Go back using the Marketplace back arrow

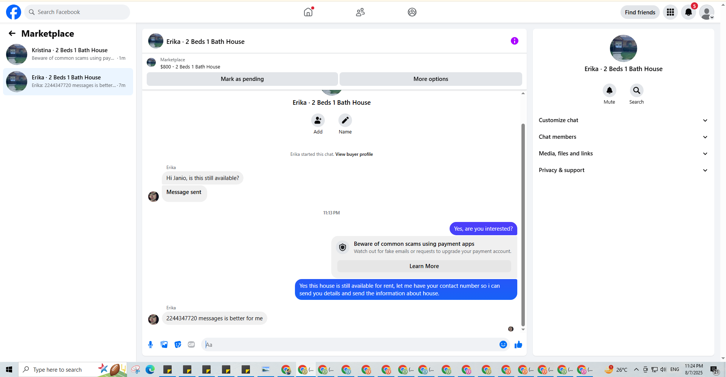coord(12,34)
